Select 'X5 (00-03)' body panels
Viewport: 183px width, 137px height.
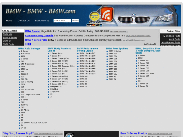click(x=55, y=92)
